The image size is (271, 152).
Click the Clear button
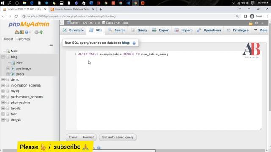73,137
